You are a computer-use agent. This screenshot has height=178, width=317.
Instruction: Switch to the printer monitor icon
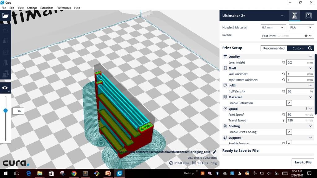point(309,15)
